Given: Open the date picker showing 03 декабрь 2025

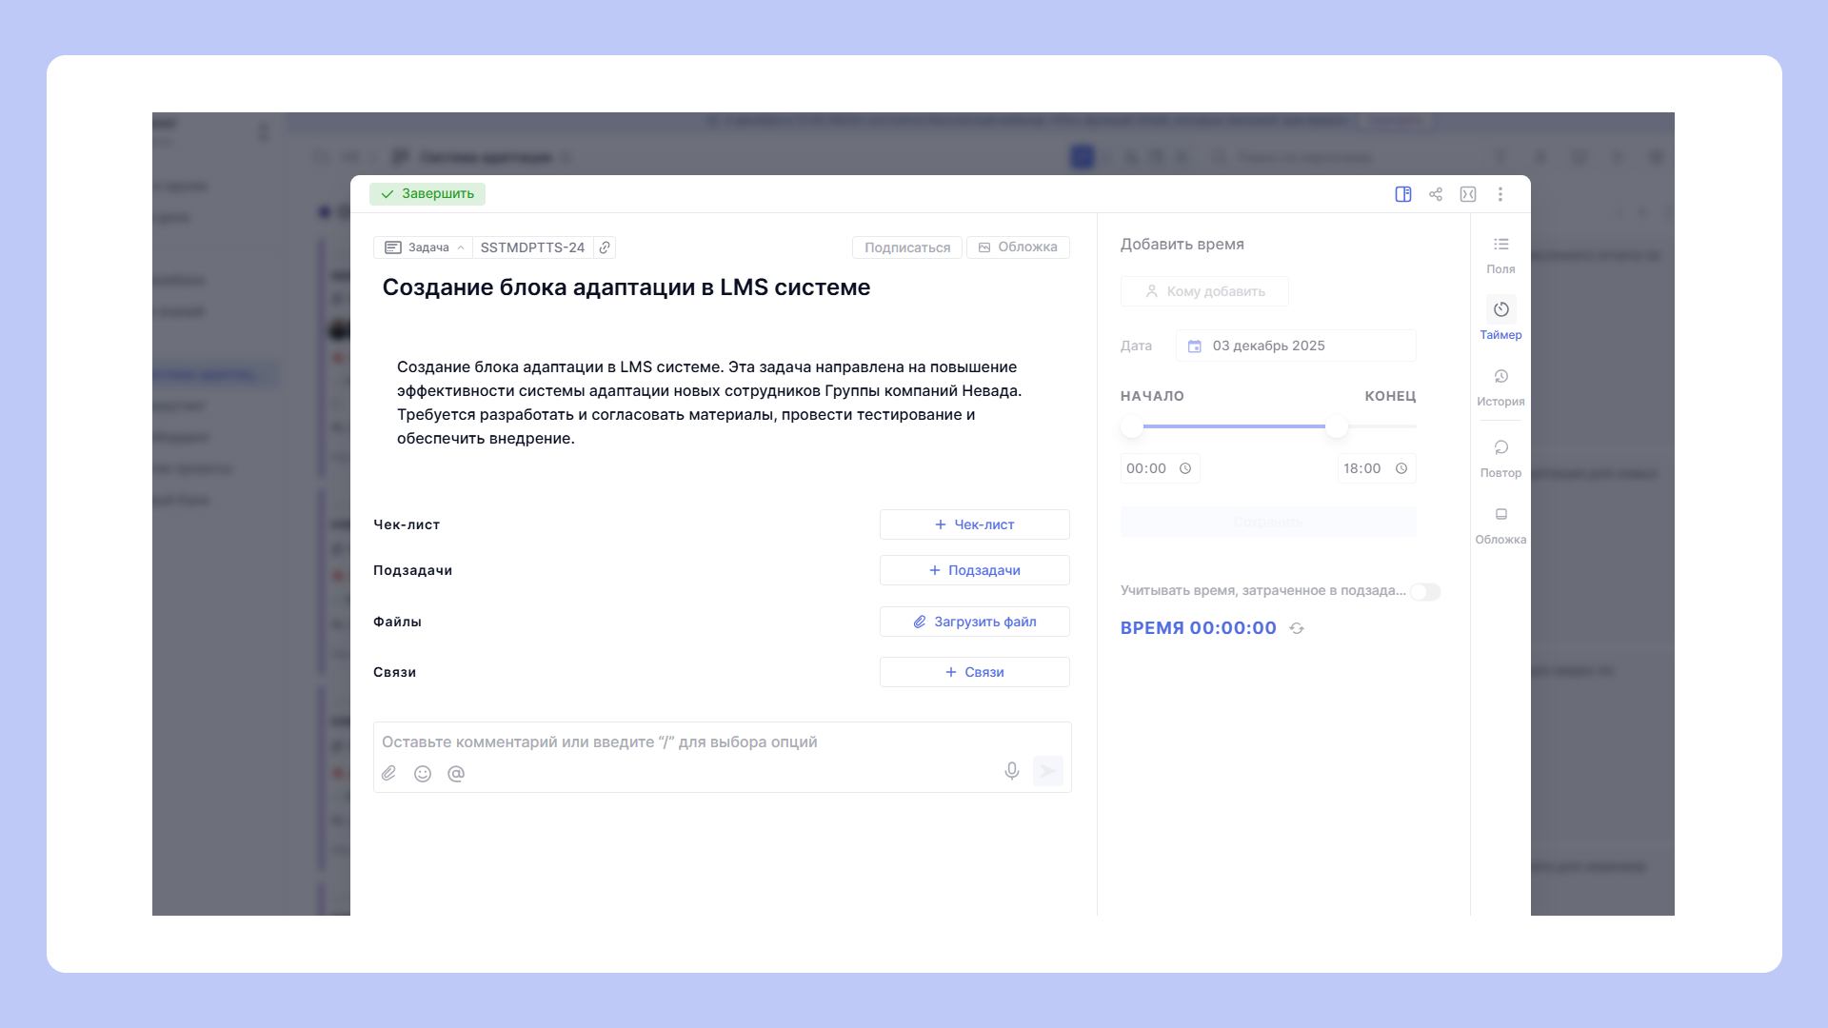Looking at the screenshot, I should point(1295,346).
